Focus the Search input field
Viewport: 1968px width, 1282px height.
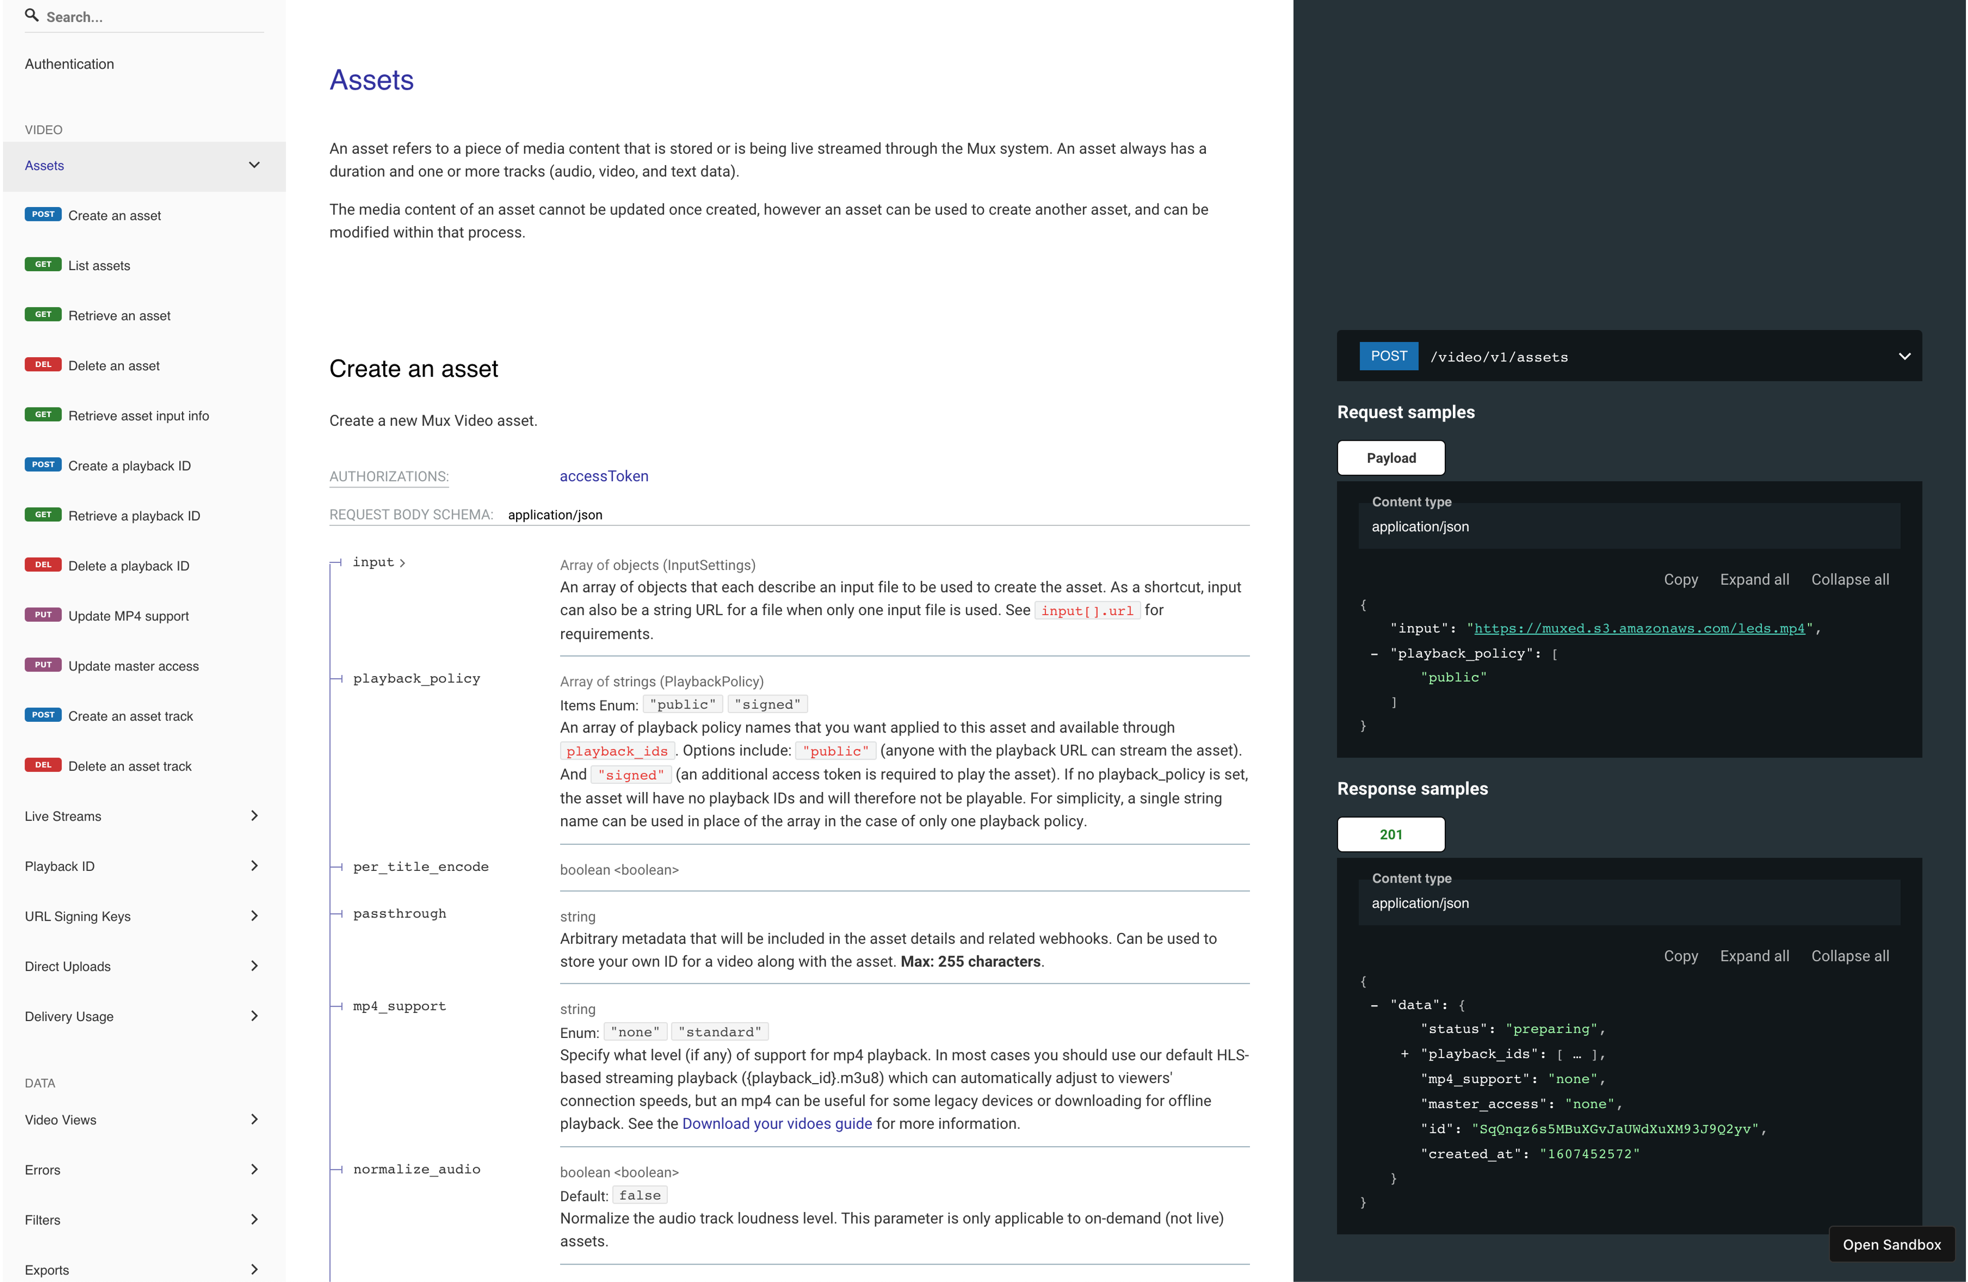149,17
